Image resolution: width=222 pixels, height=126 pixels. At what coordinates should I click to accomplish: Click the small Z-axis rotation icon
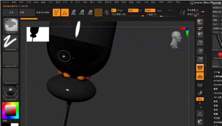201,107
